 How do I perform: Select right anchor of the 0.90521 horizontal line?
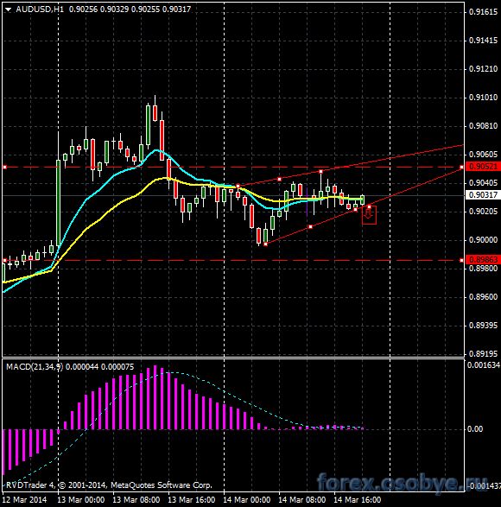coord(462,168)
